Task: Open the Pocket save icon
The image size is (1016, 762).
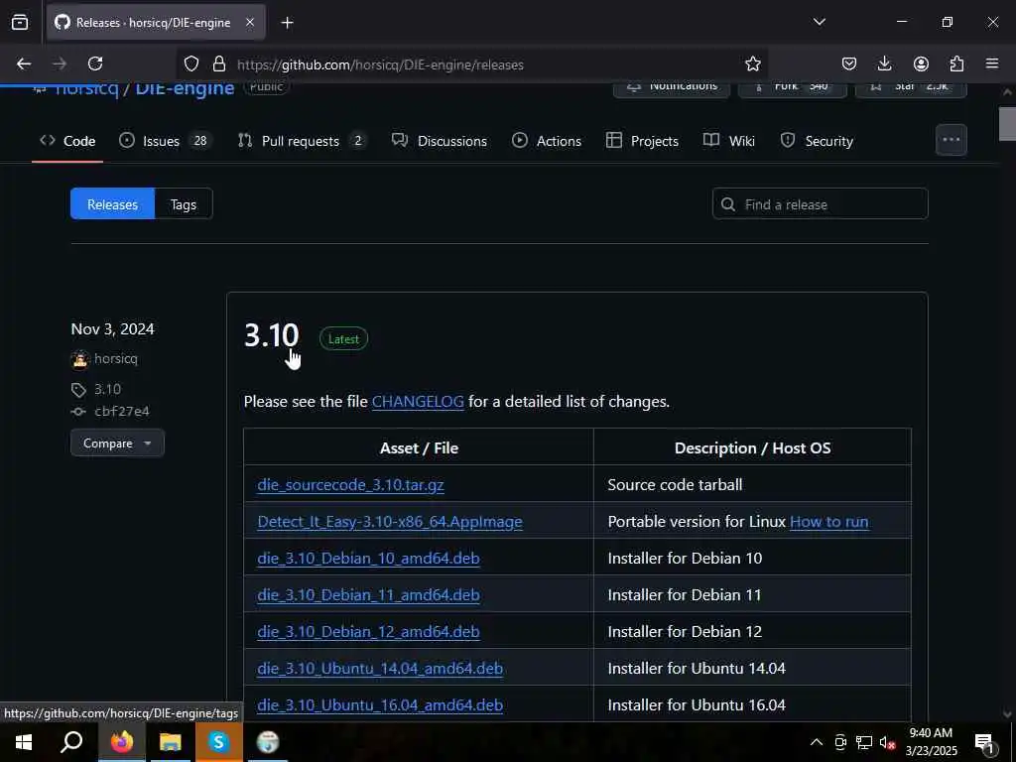Action: click(x=849, y=63)
